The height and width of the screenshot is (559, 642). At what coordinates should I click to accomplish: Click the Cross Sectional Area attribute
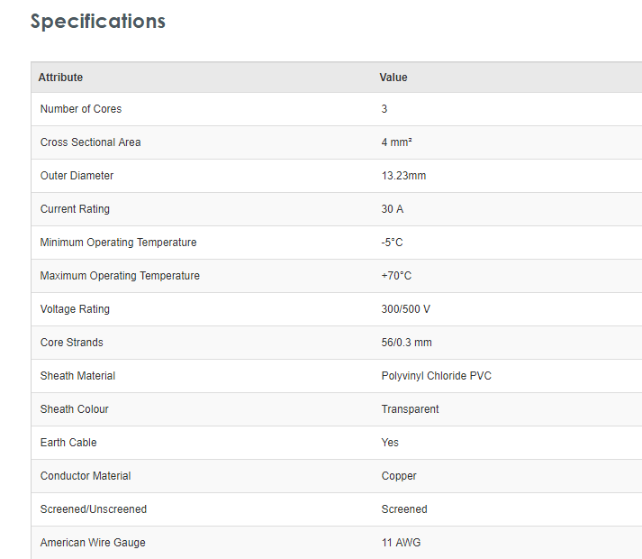click(90, 142)
